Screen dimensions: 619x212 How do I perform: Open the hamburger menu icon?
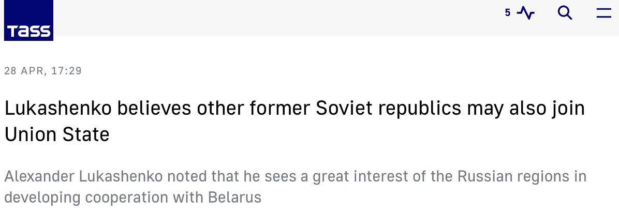point(603,13)
